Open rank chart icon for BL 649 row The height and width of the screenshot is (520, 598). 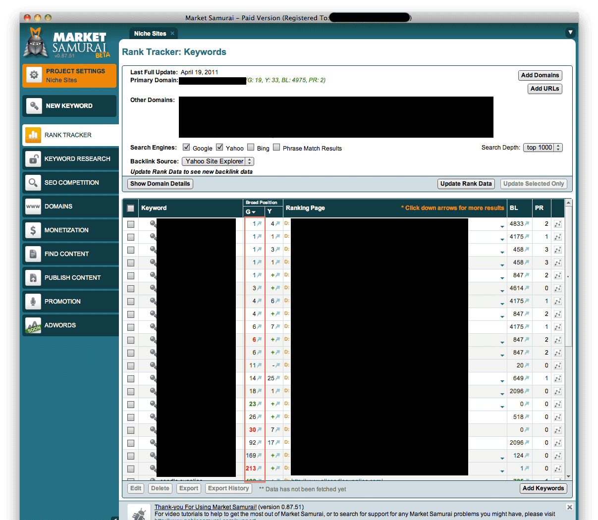(558, 378)
